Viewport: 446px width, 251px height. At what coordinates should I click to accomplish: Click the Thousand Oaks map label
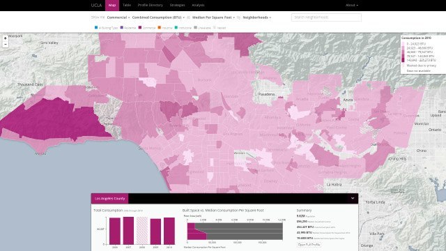30,84
